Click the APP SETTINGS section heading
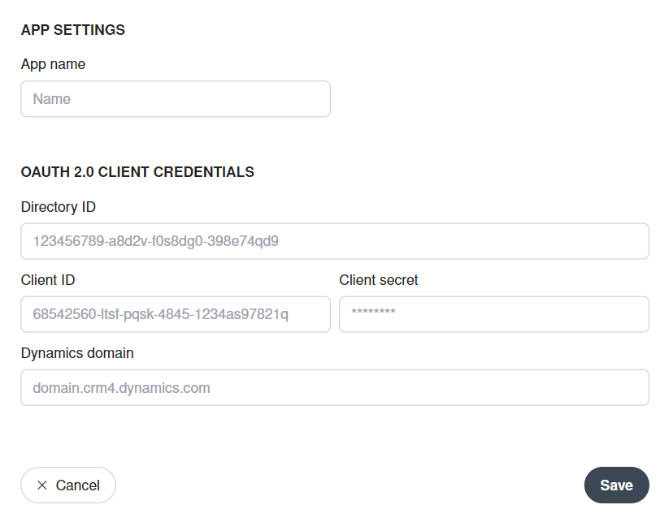This screenshot has height=522, width=669. 73,30
